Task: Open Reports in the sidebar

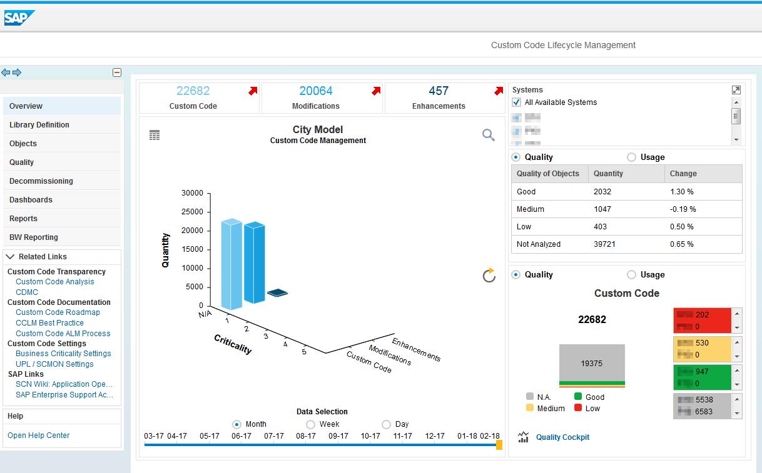Action: click(x=62, y=219)
